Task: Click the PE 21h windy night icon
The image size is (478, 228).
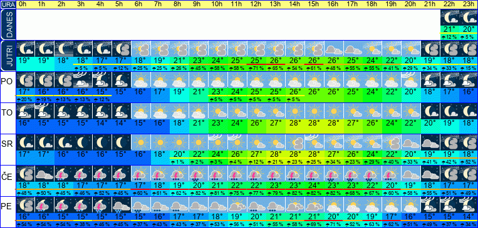Action: pos(430,205)
